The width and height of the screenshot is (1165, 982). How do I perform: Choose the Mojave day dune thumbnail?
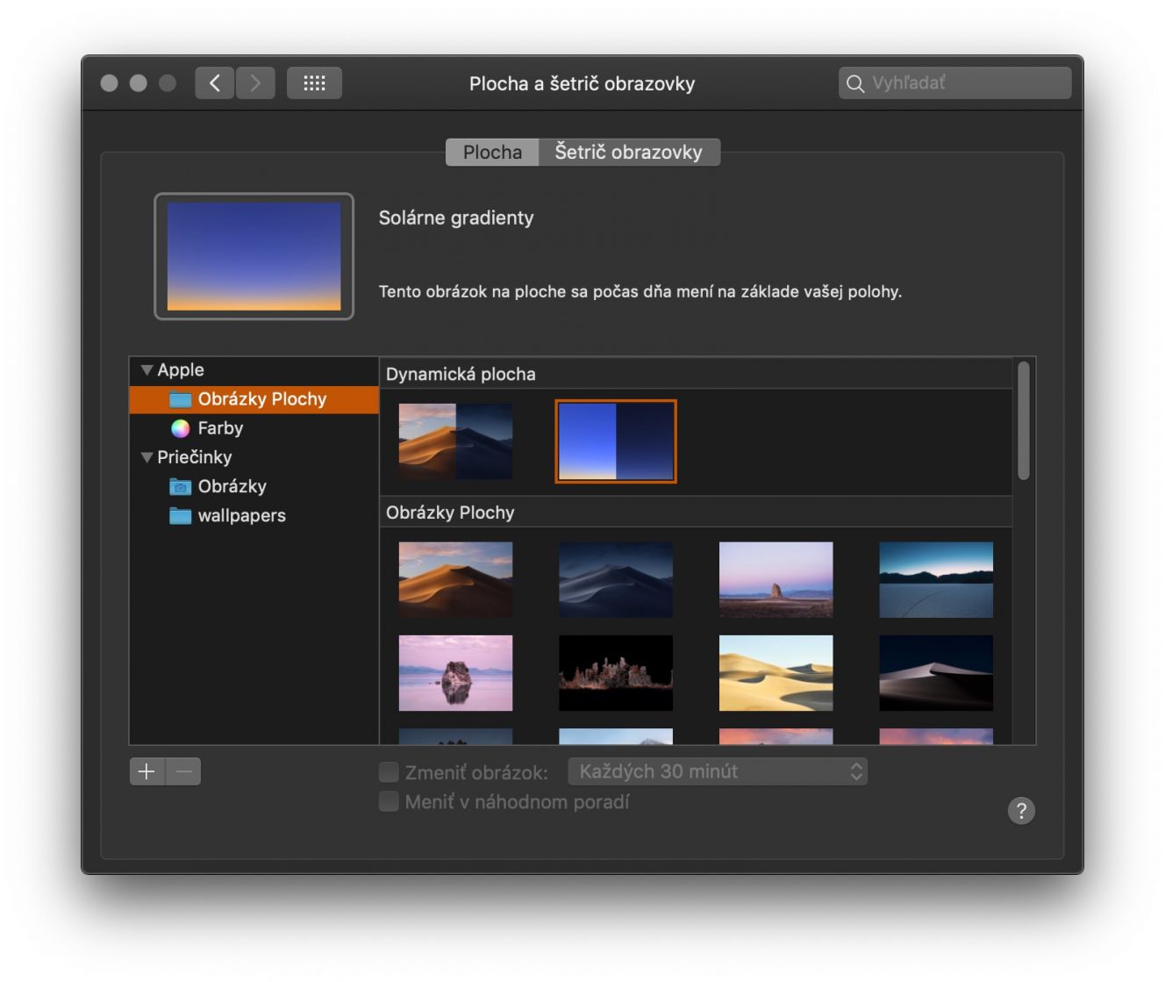point(455,579)
